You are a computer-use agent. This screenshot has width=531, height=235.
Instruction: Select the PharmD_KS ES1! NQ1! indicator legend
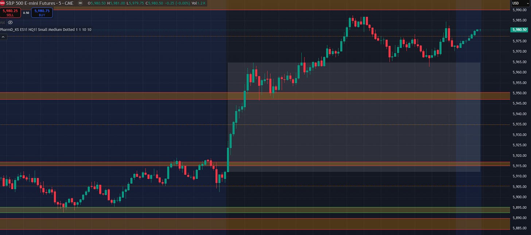46,29
